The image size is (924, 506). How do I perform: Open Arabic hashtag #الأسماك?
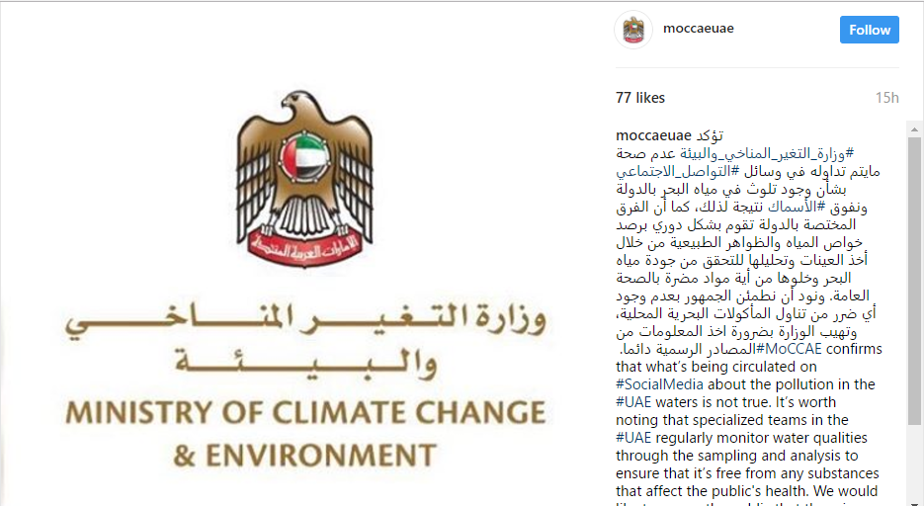tap(798, 208)
